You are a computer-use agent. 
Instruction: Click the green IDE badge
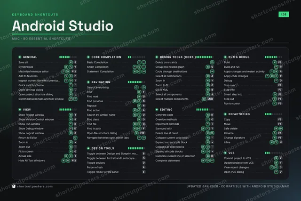(284, 15)
